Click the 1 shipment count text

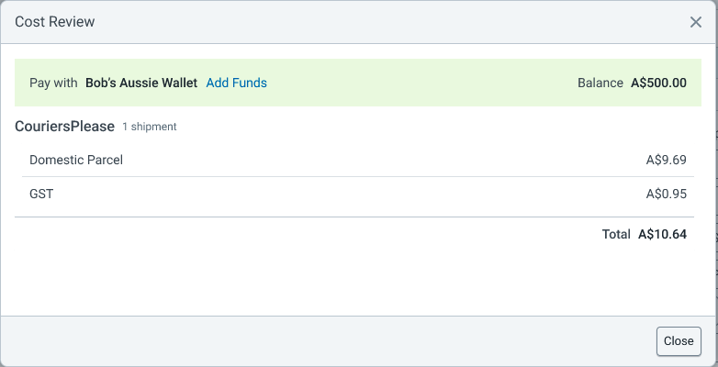tap(150, 127)
